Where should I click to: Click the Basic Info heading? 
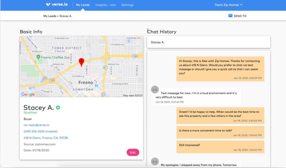[x=31, y=32]
